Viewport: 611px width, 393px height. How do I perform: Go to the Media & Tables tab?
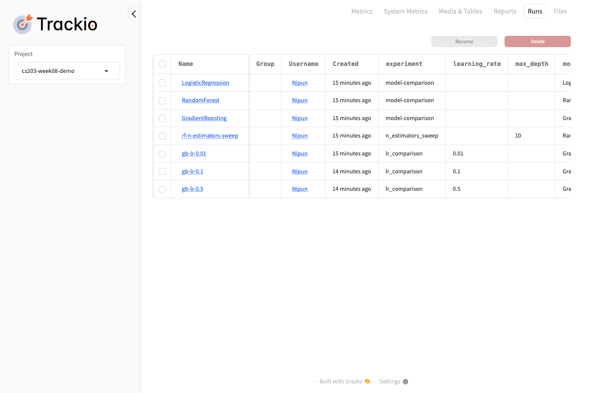tap(460, 11)
